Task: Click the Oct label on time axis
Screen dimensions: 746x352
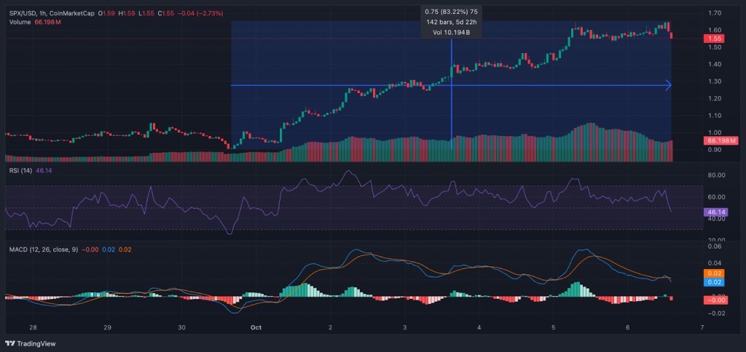Action: [x=256, y=327]
